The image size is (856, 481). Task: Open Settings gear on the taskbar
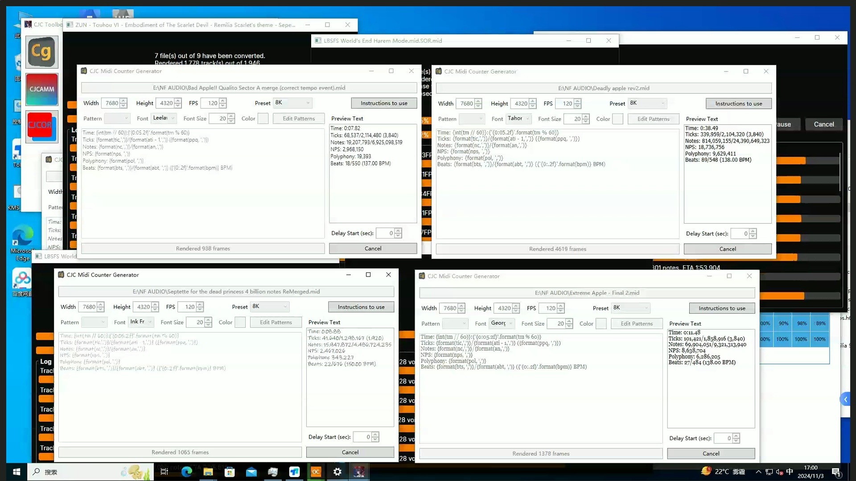(337, 472)
